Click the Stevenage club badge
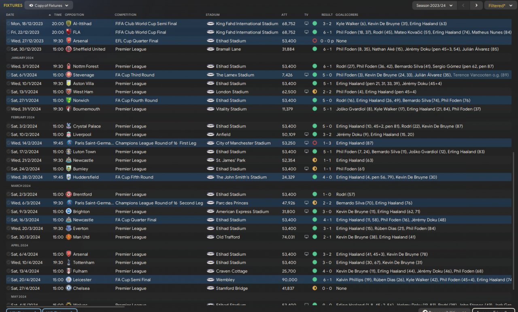Screen dimensions: 518x312 pyautogui.click(x=68, y=75)
